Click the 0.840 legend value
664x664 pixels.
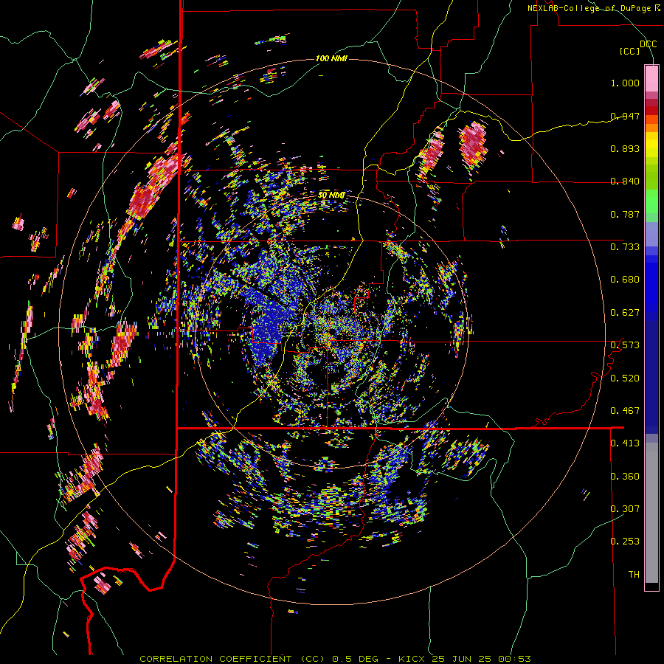tap(625, 181)
